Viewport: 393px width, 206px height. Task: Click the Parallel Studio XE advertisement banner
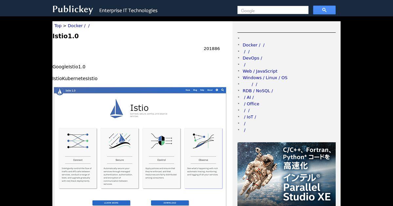pyautogui.click(x=287, y=174)
